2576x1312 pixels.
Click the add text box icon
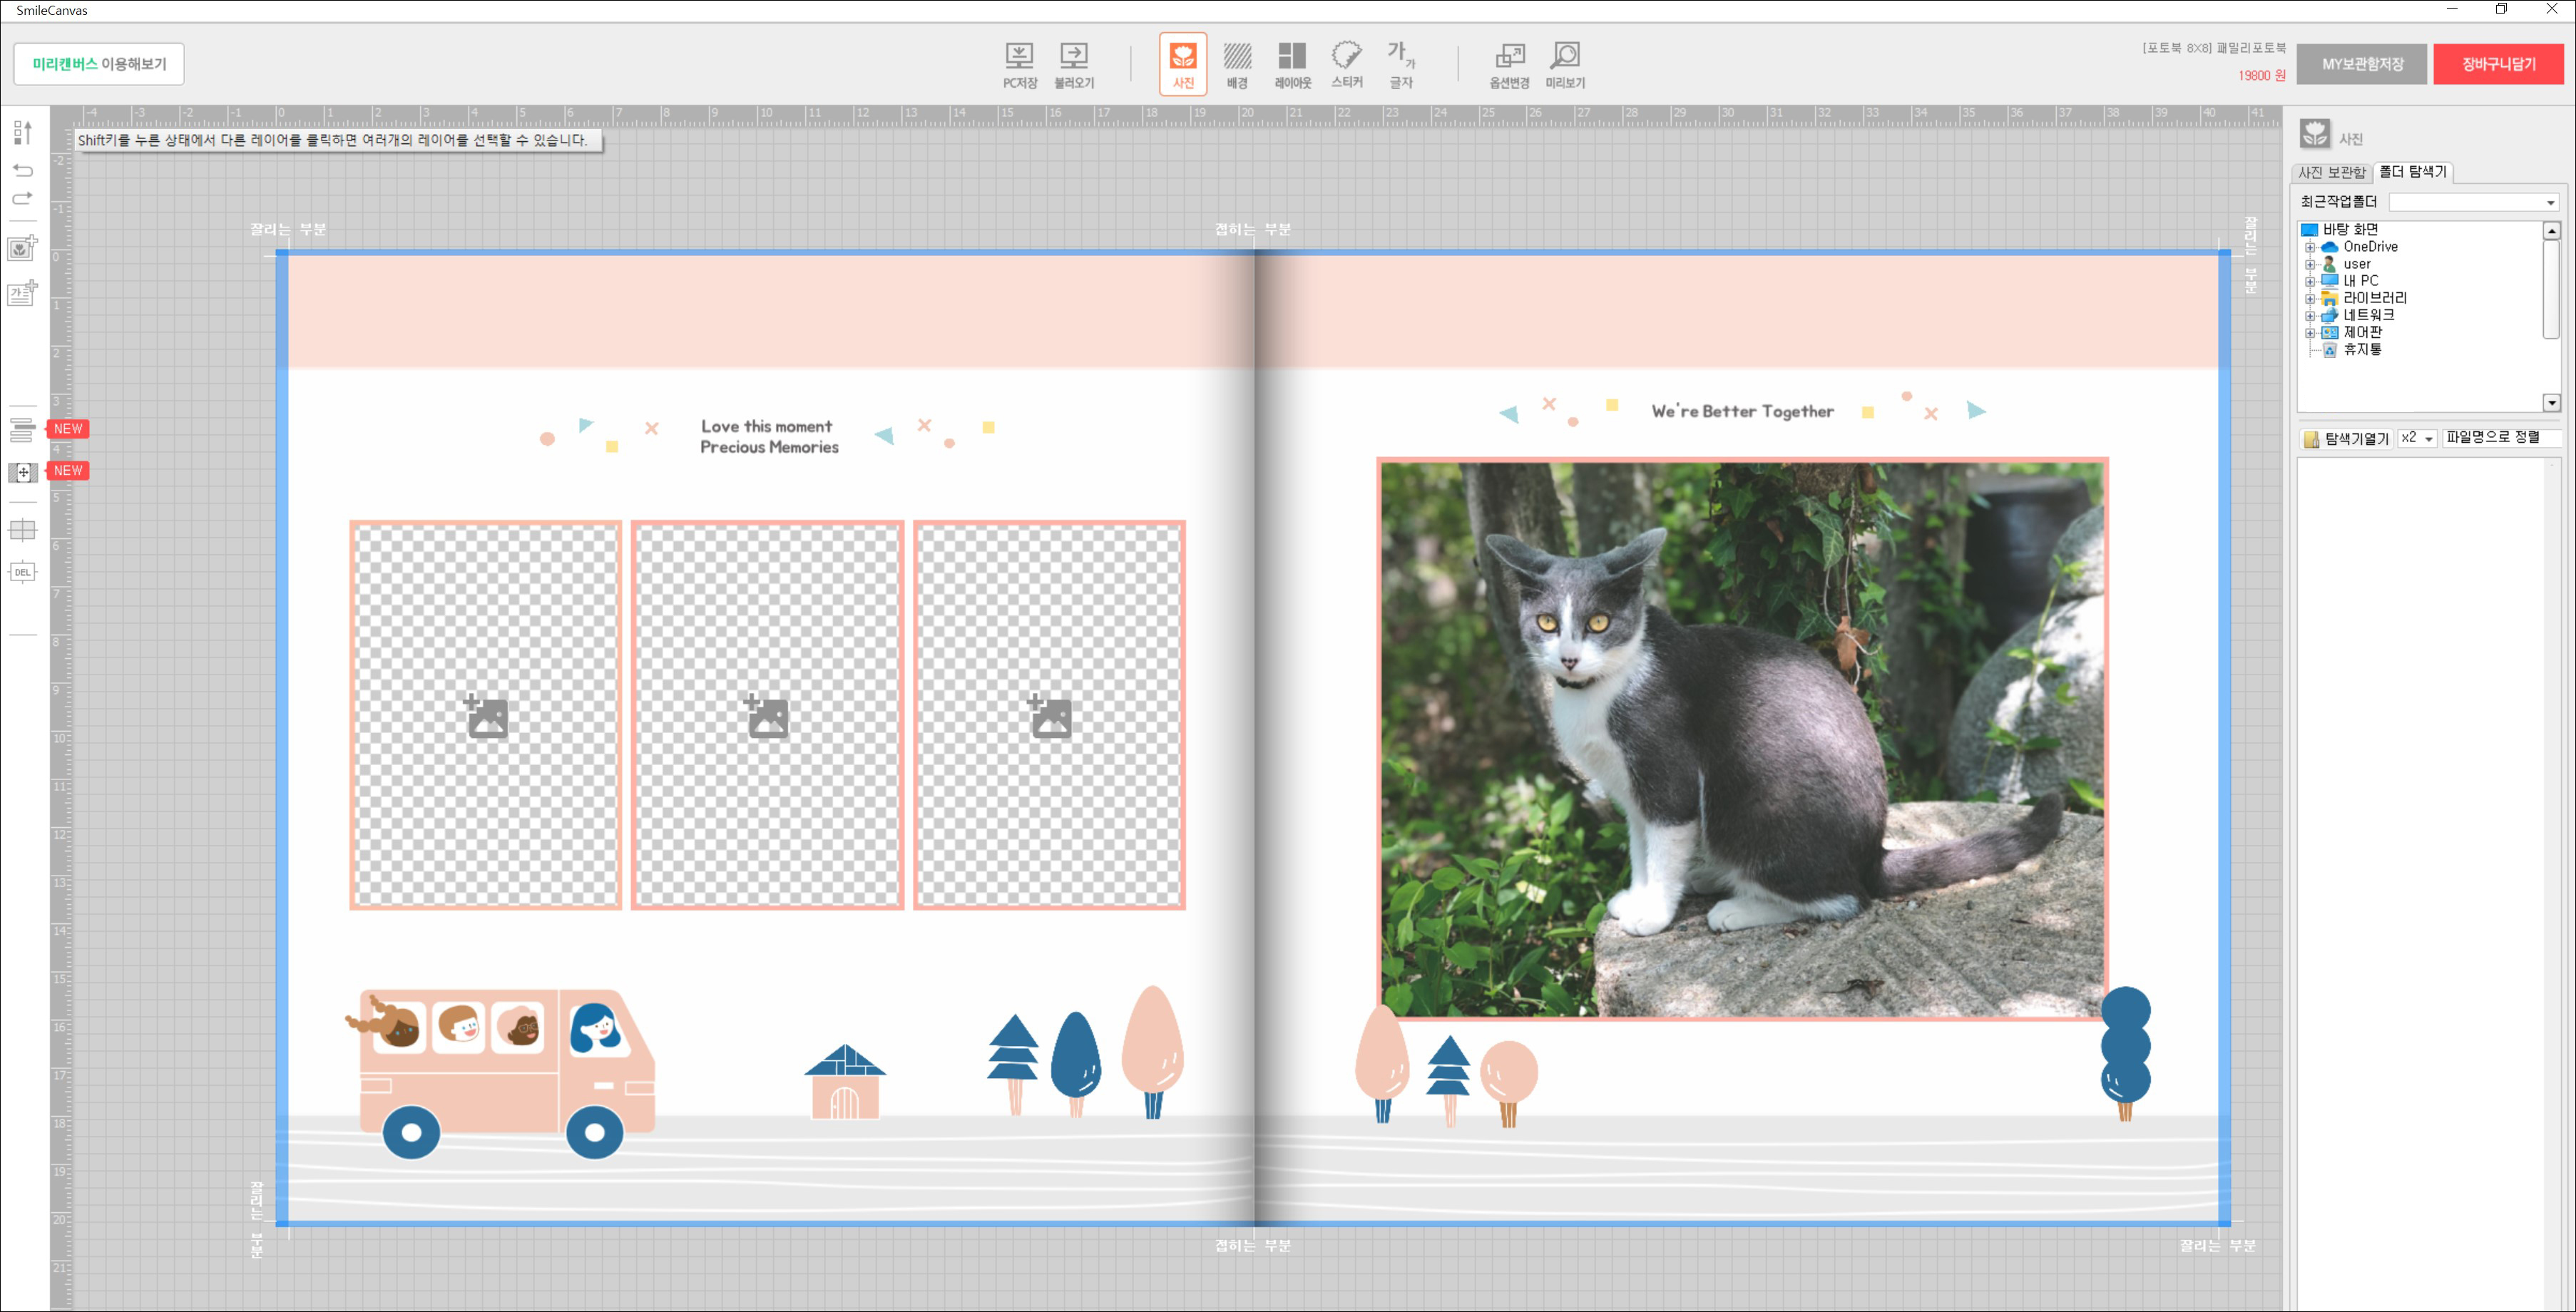tap(23, 293)
